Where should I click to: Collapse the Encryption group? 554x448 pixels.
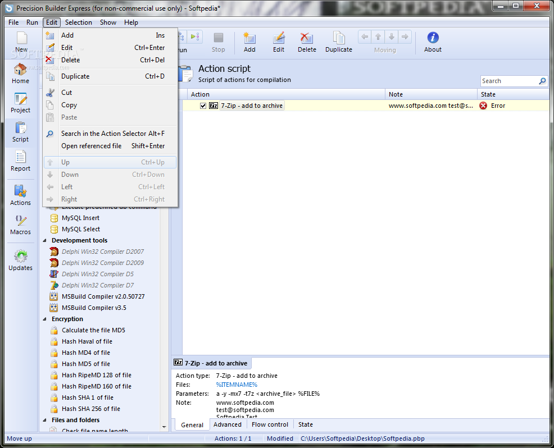coord(44,319)
